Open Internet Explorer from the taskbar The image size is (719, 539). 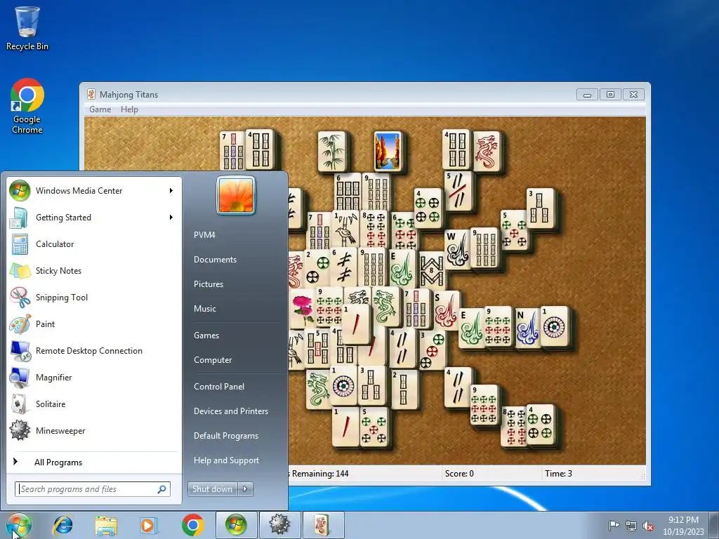click(62, 525)
